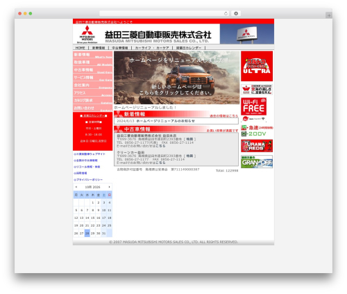Click the Mitsubishi Motors logo in header

[87, 34]
